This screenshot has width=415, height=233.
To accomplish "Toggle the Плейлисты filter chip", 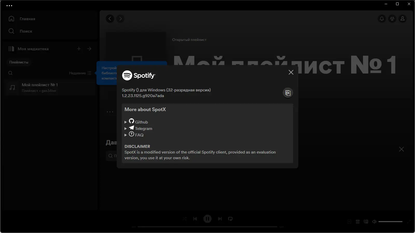I will pyautogui.click(x=18, y=62).
